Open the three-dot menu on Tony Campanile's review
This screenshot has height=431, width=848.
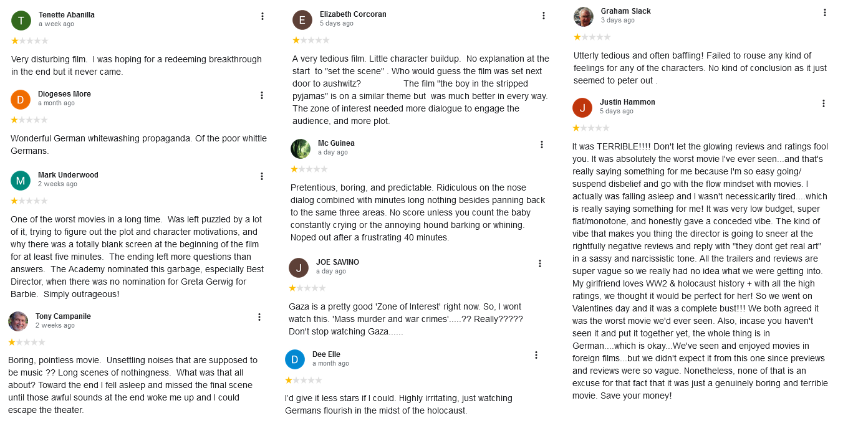(259, 317)
